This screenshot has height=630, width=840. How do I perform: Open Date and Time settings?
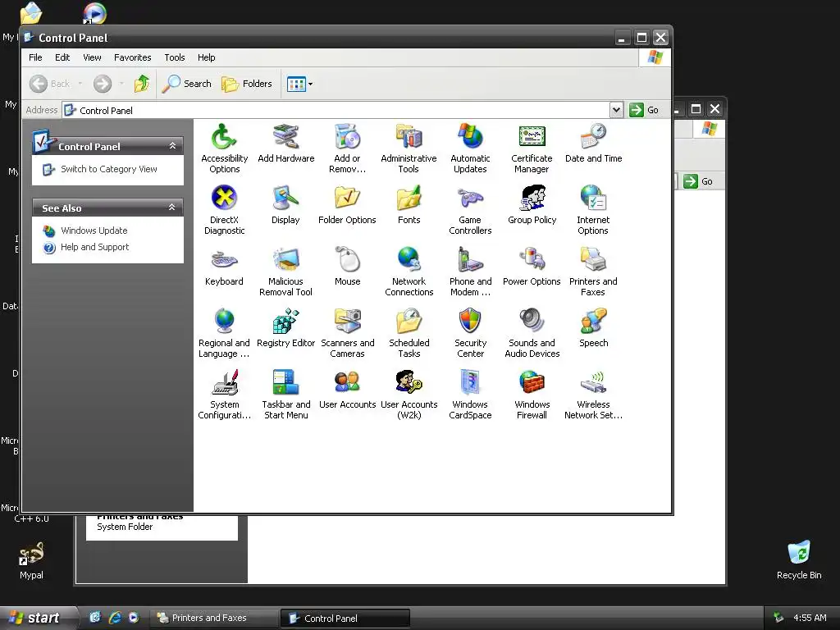(x=593, y=143)
